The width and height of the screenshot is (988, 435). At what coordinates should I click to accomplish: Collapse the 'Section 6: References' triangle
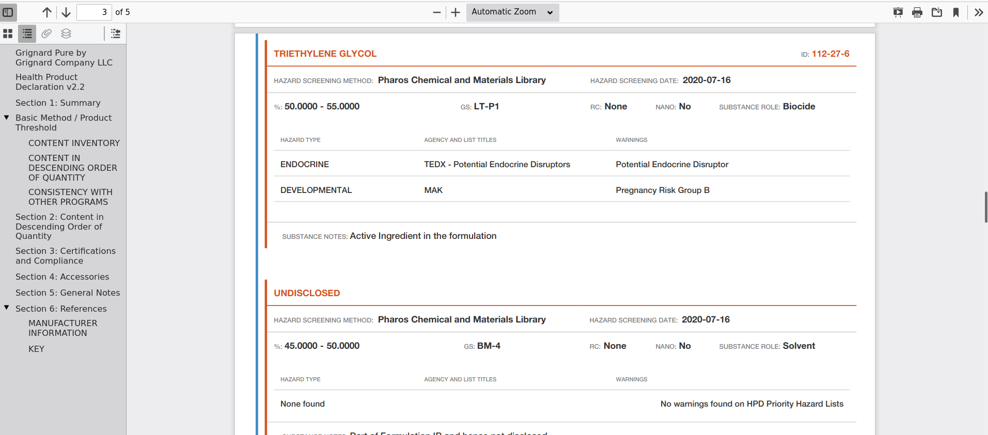coord(7,308)
